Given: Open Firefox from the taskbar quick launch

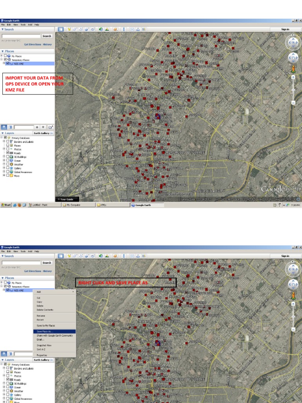Looking at the screenshot, I should pyautogui.click(x=19, y=205).
